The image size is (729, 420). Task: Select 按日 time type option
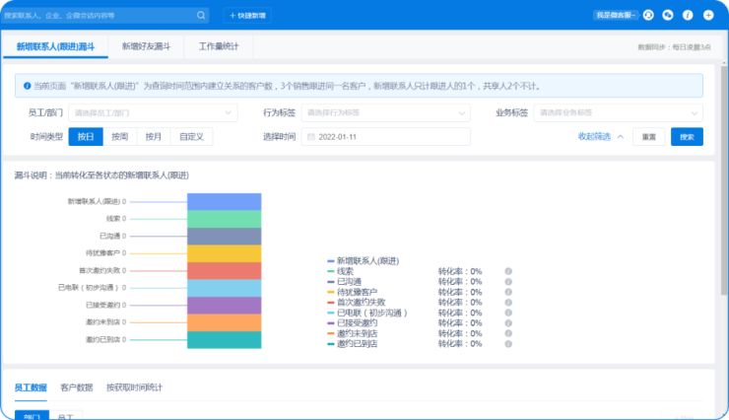pos(86,137)
